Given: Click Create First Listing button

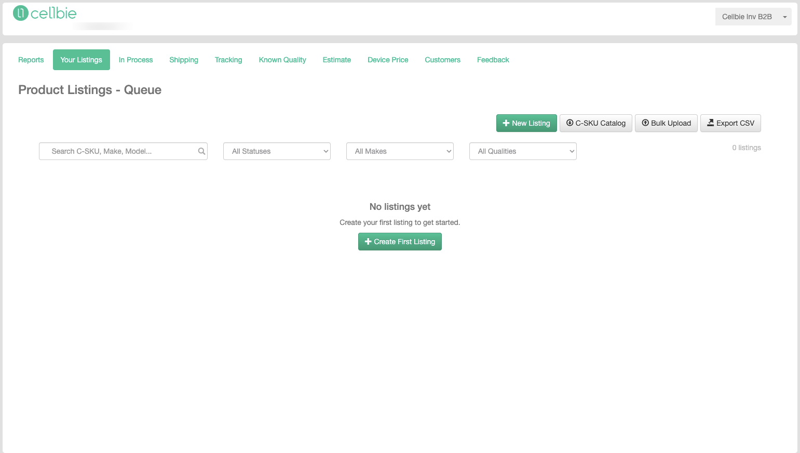Looking at the screenshot, I should [x=400, y=242].
